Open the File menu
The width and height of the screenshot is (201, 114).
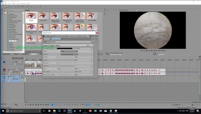point(2,4)
